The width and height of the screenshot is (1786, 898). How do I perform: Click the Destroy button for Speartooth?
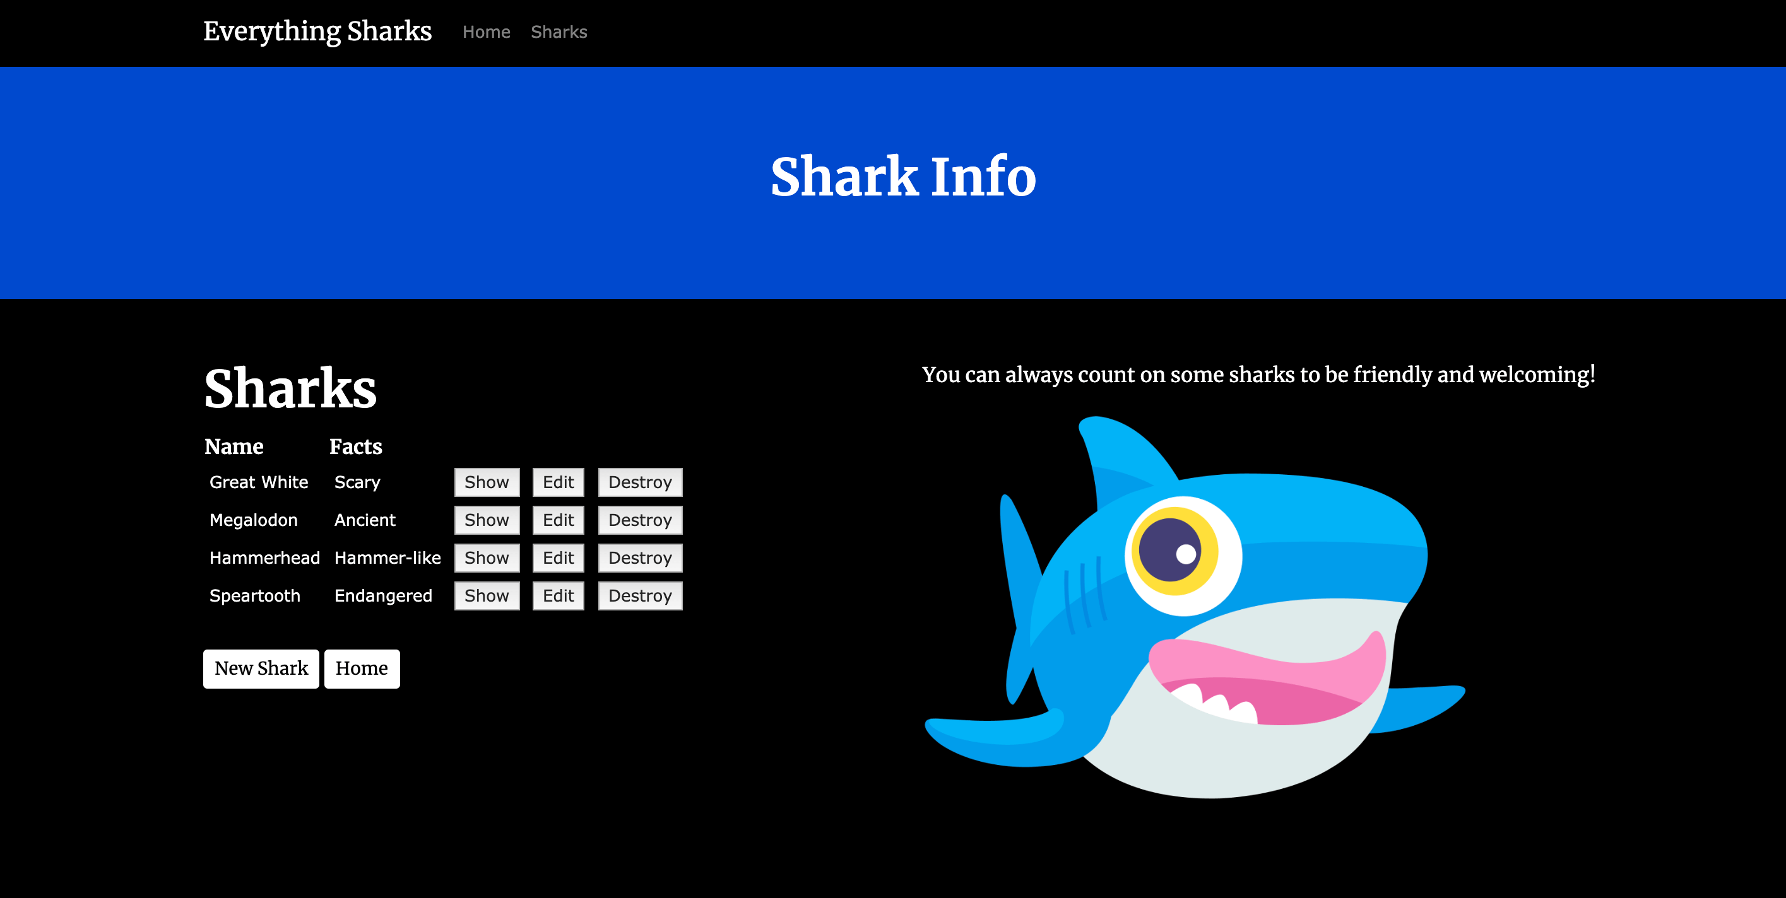click(x=638, y=595)
